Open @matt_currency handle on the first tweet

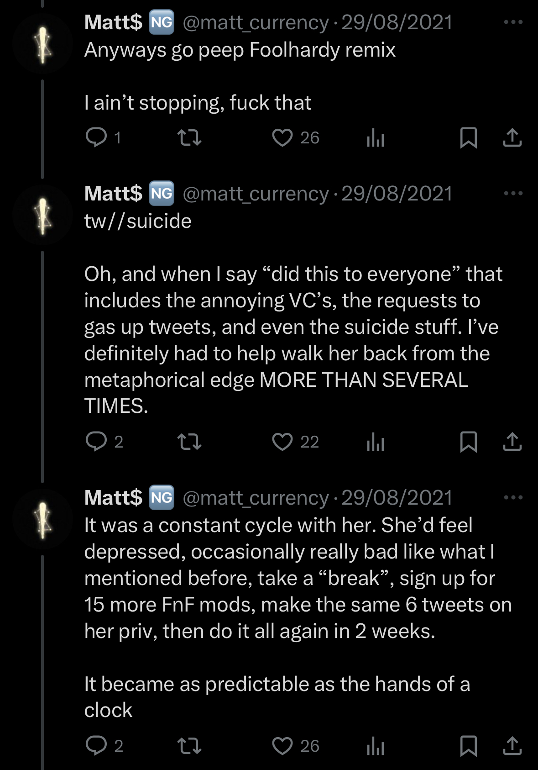click(x=256, y=22)
